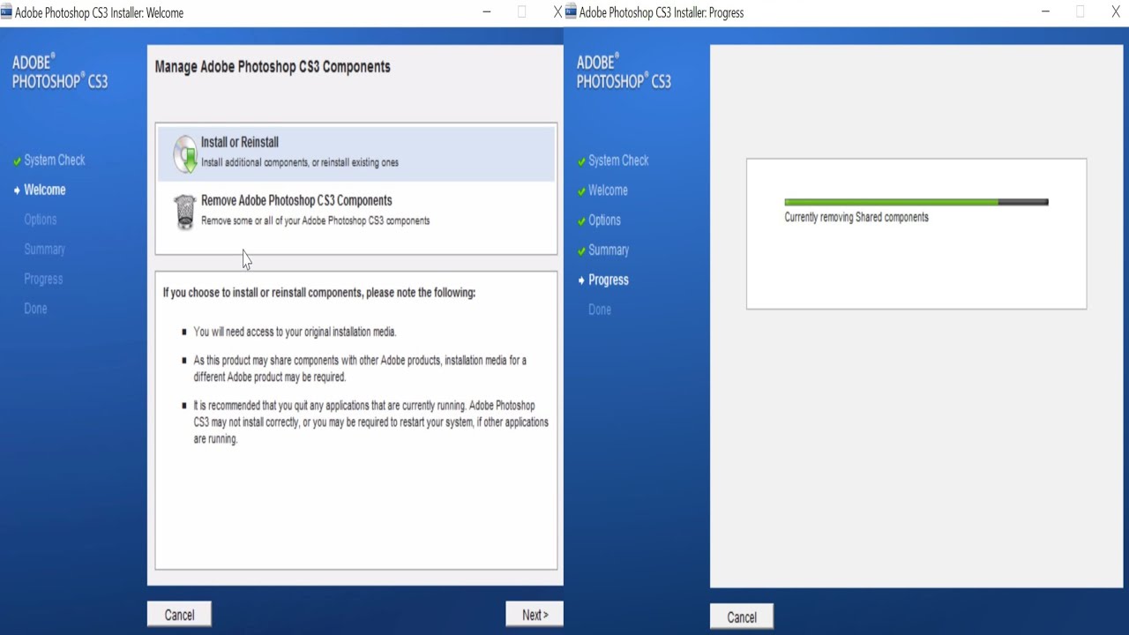Click the Progress window title bar icon
Image resolution: width=1129 pixels, height=635 pixels.
pos(571,12)
